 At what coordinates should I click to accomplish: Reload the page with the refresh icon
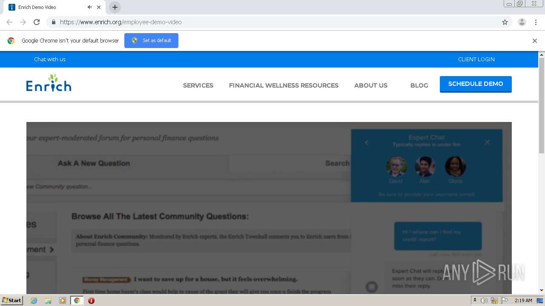click(x=37, y=22)
